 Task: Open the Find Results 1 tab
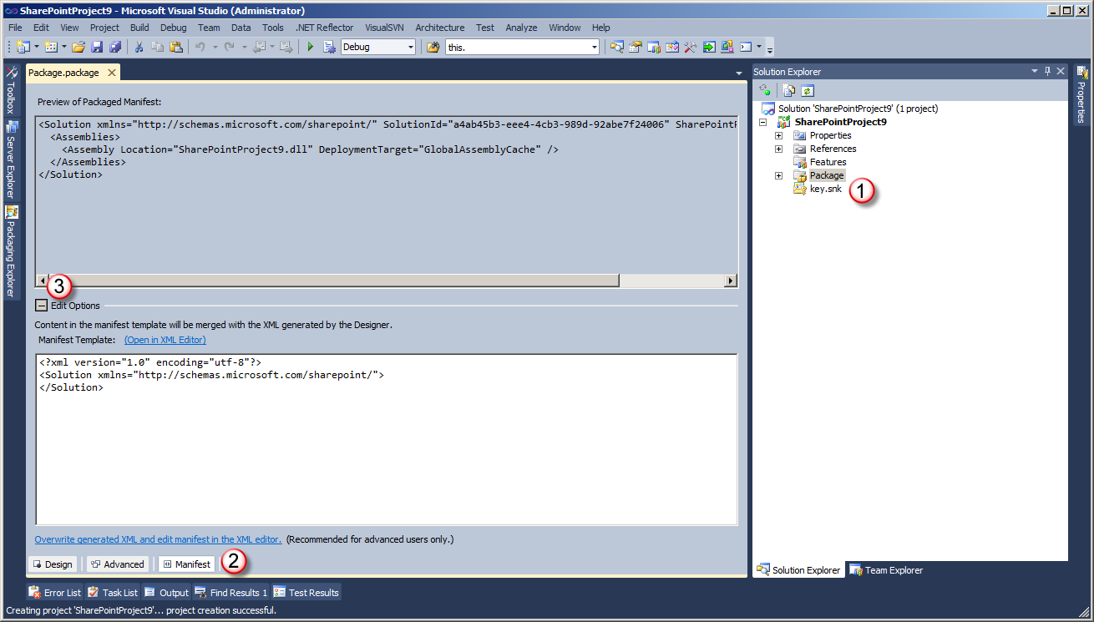231,593
